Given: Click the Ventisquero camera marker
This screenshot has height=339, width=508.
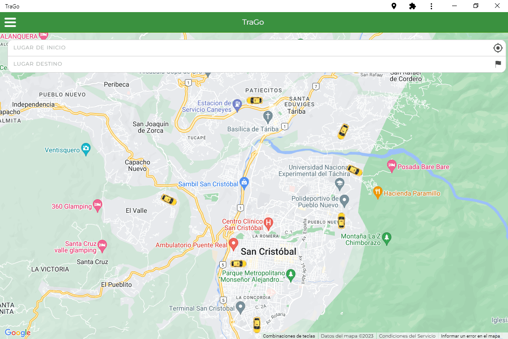Looking at the screenshot, I should [x=86, y=149].
